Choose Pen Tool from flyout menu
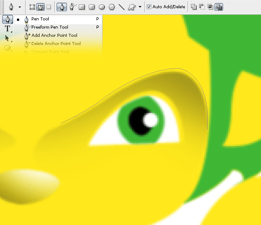 (x=58, y=19)
